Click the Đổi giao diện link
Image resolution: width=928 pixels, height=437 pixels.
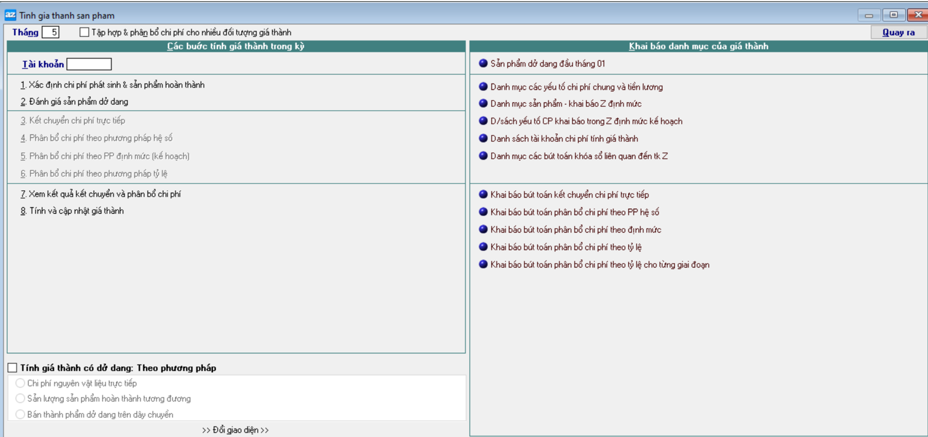(x=235, y=430)
